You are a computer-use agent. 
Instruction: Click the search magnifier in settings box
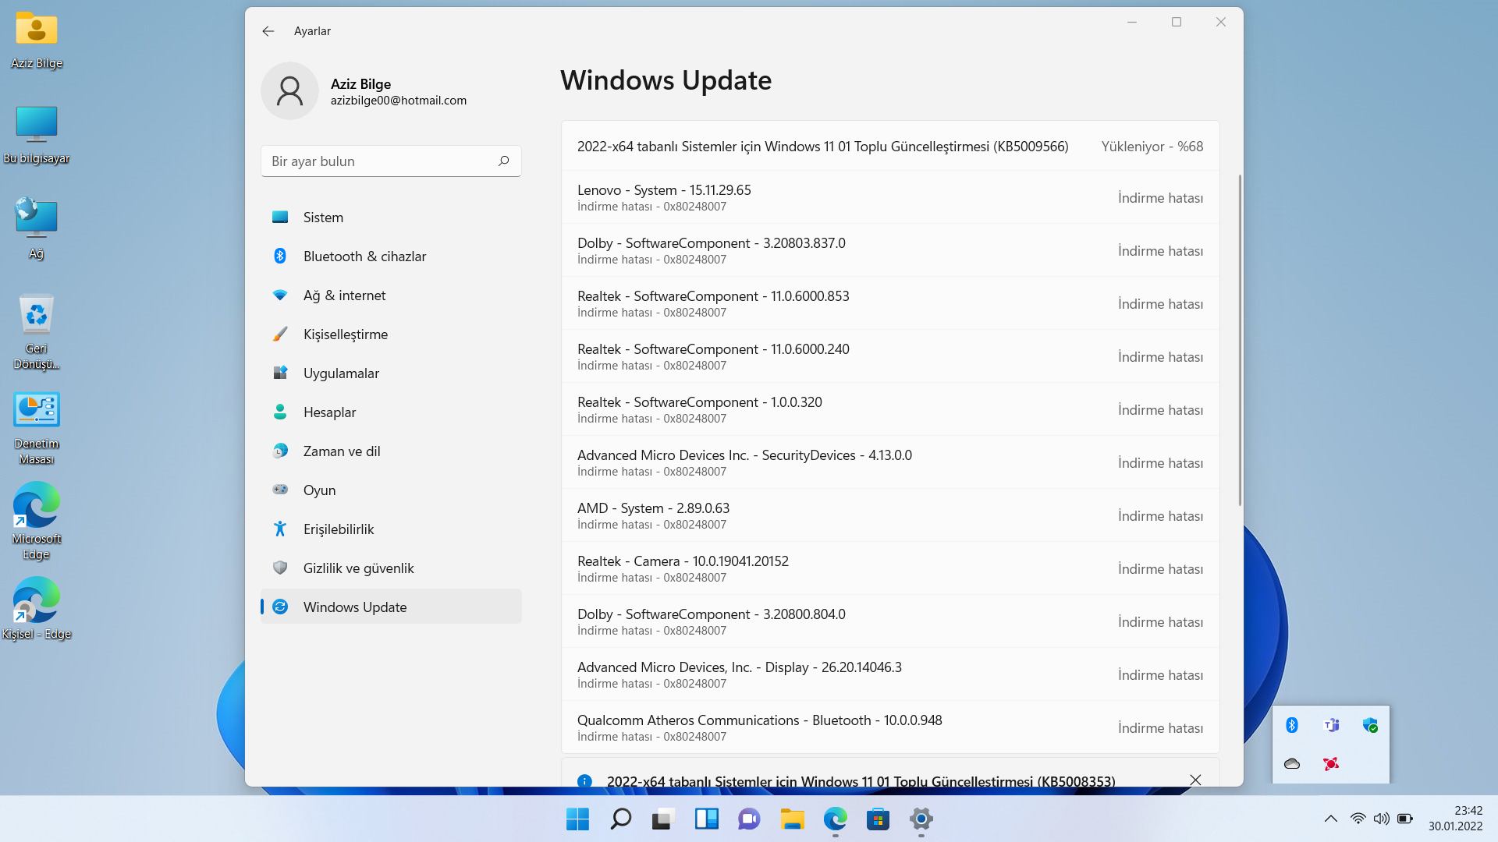click(503, 161)
